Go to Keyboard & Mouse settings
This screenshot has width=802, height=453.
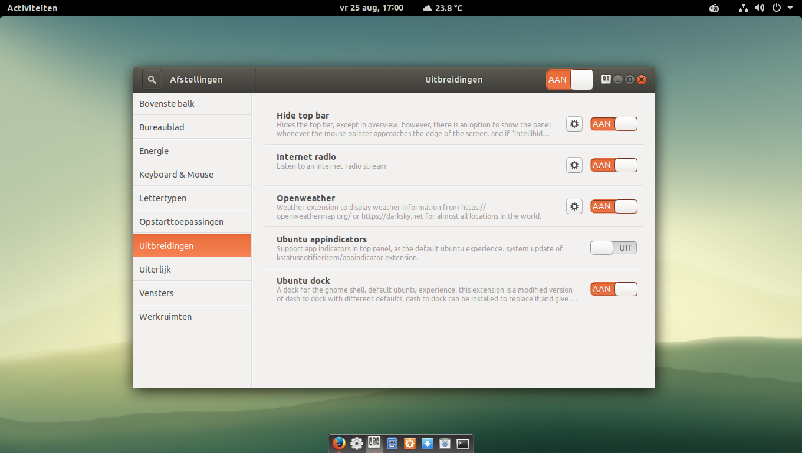[192, 174]
